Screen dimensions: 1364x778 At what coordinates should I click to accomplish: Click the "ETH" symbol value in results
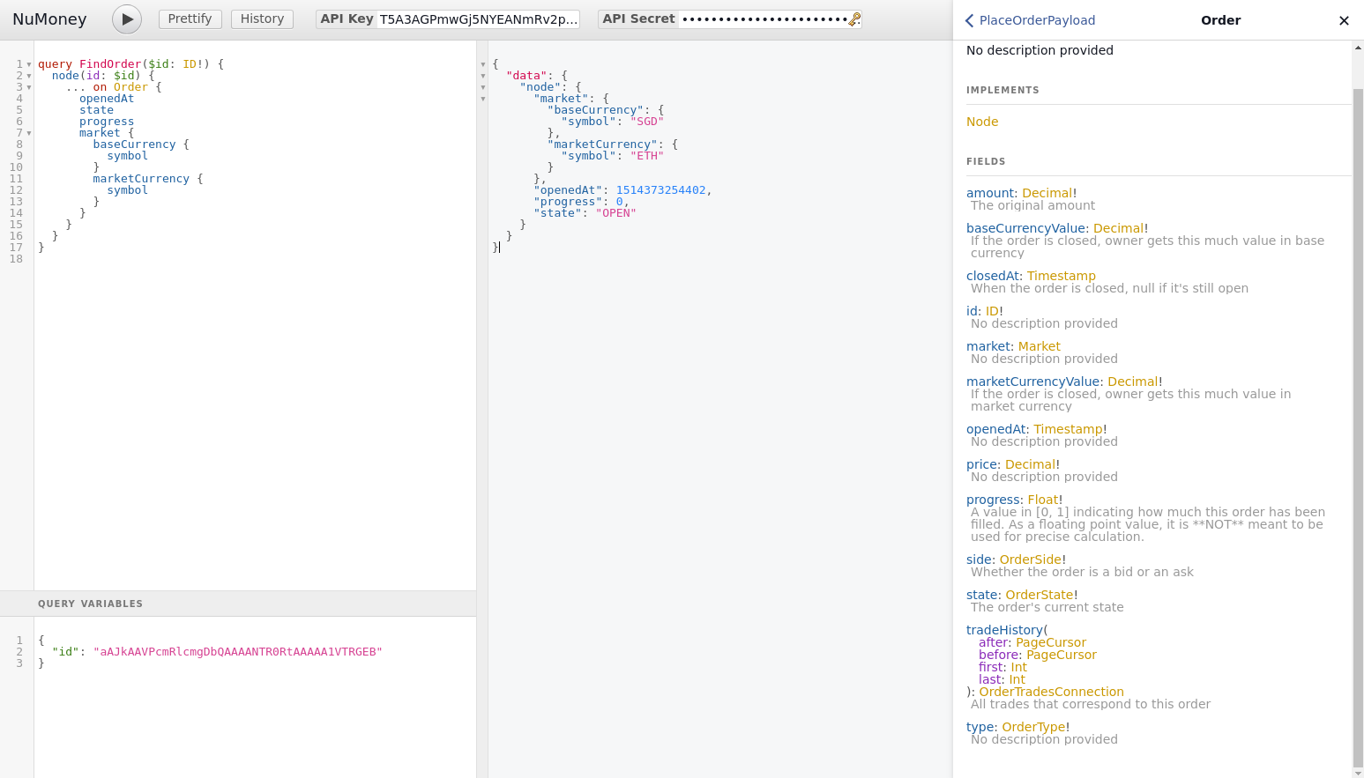pos(646,156)
